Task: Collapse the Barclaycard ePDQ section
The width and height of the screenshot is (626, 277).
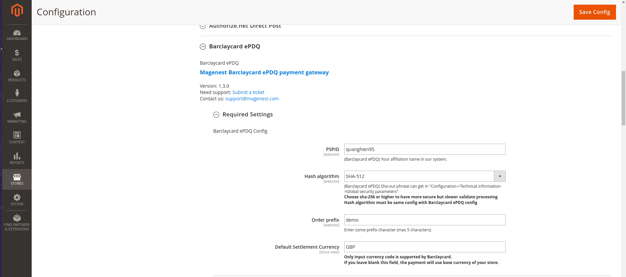Action: 203,47
